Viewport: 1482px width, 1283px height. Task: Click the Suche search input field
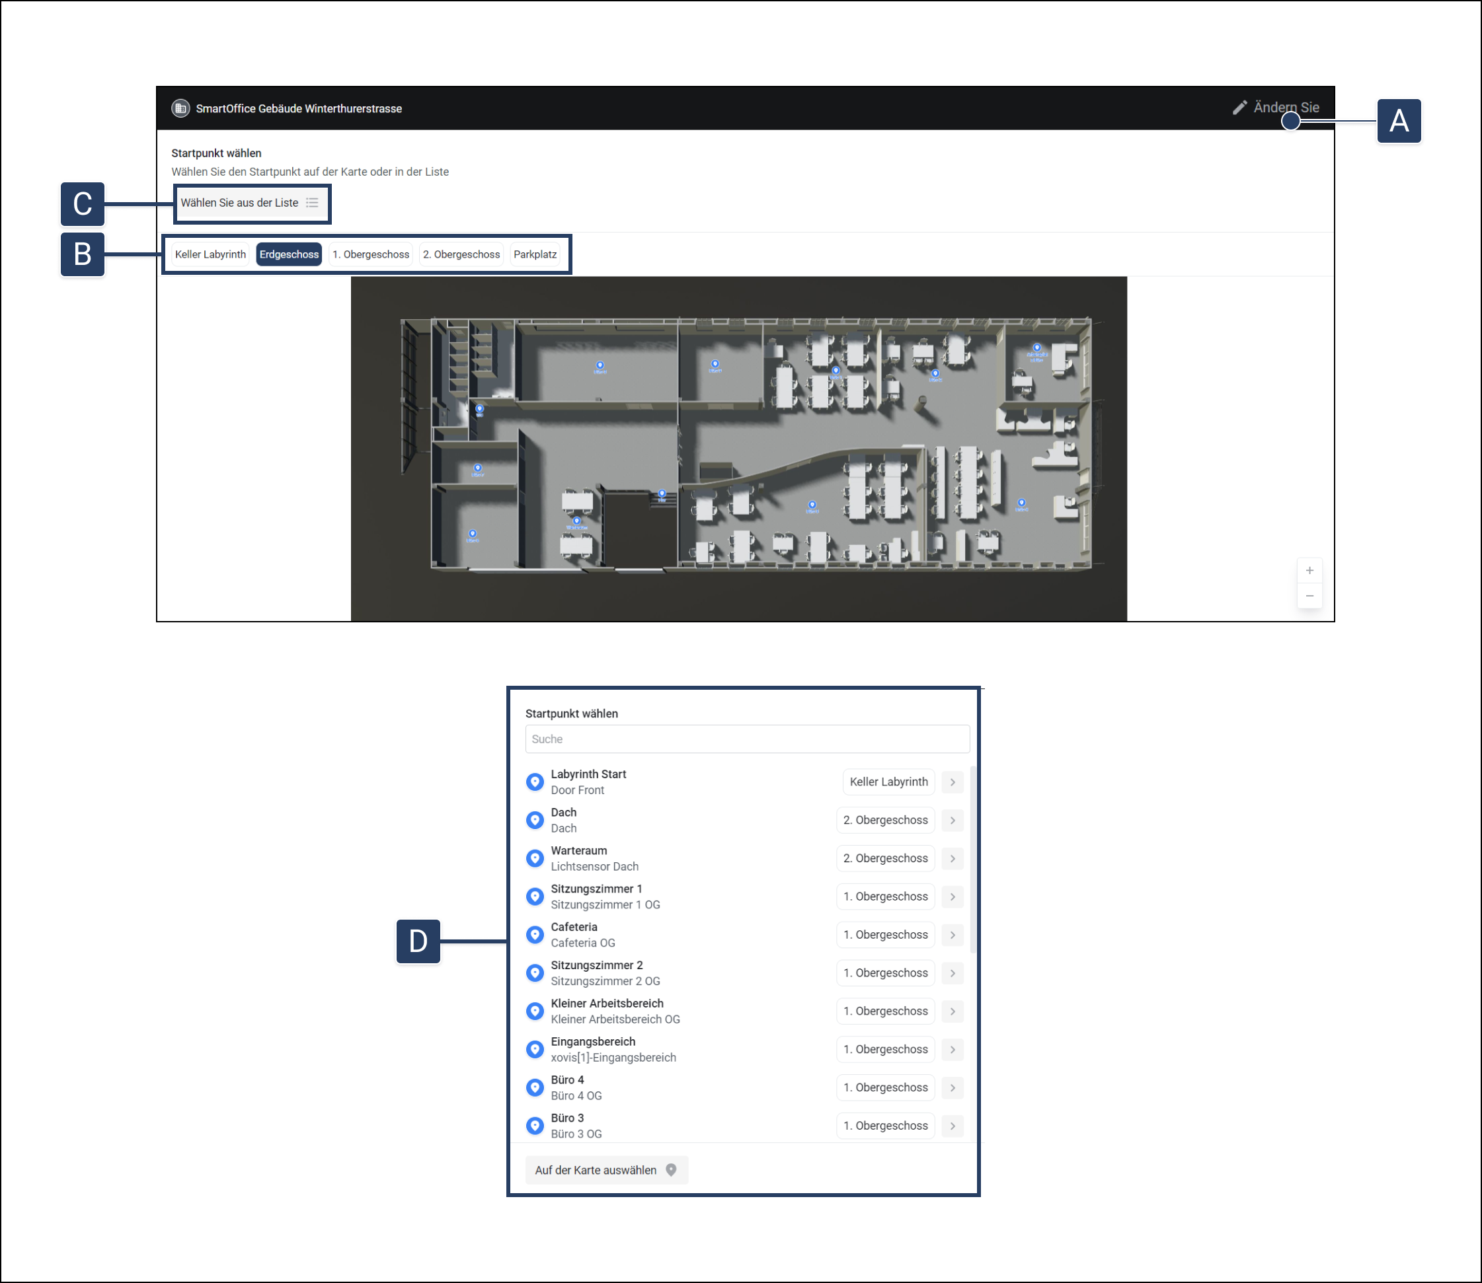[x=746, y=739]
